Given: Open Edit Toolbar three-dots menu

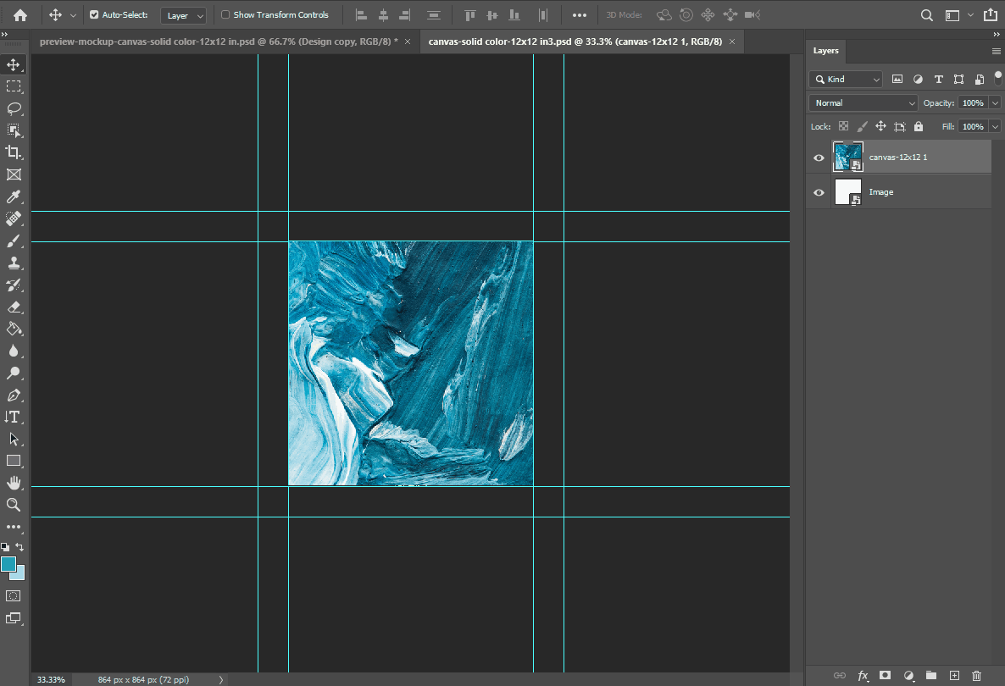Looking at the screenshot, I should [x=14, y=527].
